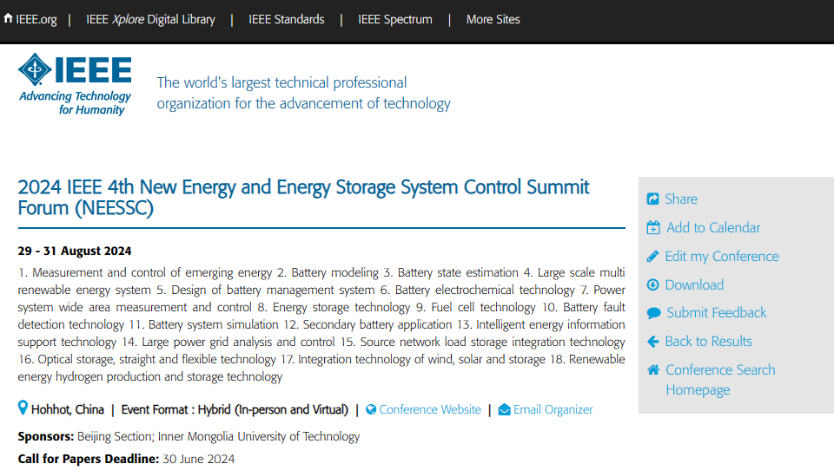The image size is (834, 470).
Task: Open IEEE Spectrum from the top navigation
Action: [x=394, y=19]
